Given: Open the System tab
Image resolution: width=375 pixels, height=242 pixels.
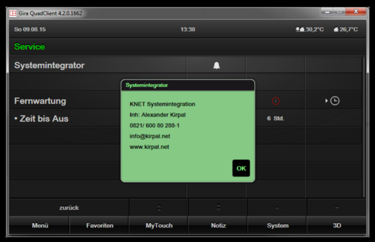Looking at the screenshot, I should coord(278,225).
